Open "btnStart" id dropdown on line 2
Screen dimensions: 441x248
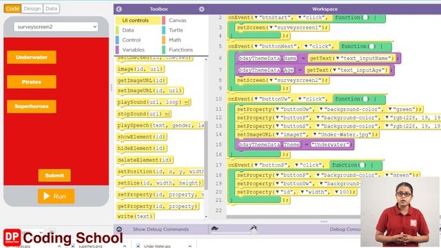click(256, 17)
